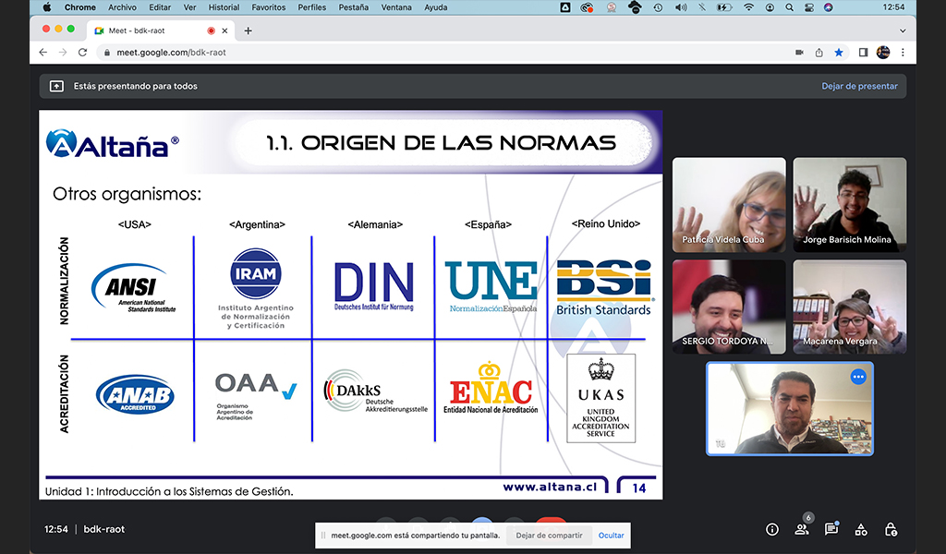
Task: Open the Time Machine menu bar icon
Action: [x=658, y=7]
